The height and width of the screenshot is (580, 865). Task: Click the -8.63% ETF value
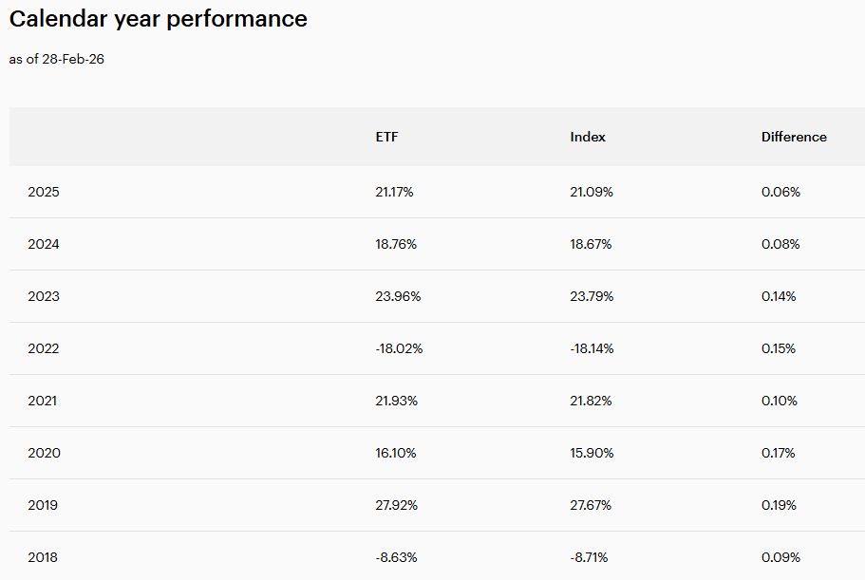coord(396,557)
